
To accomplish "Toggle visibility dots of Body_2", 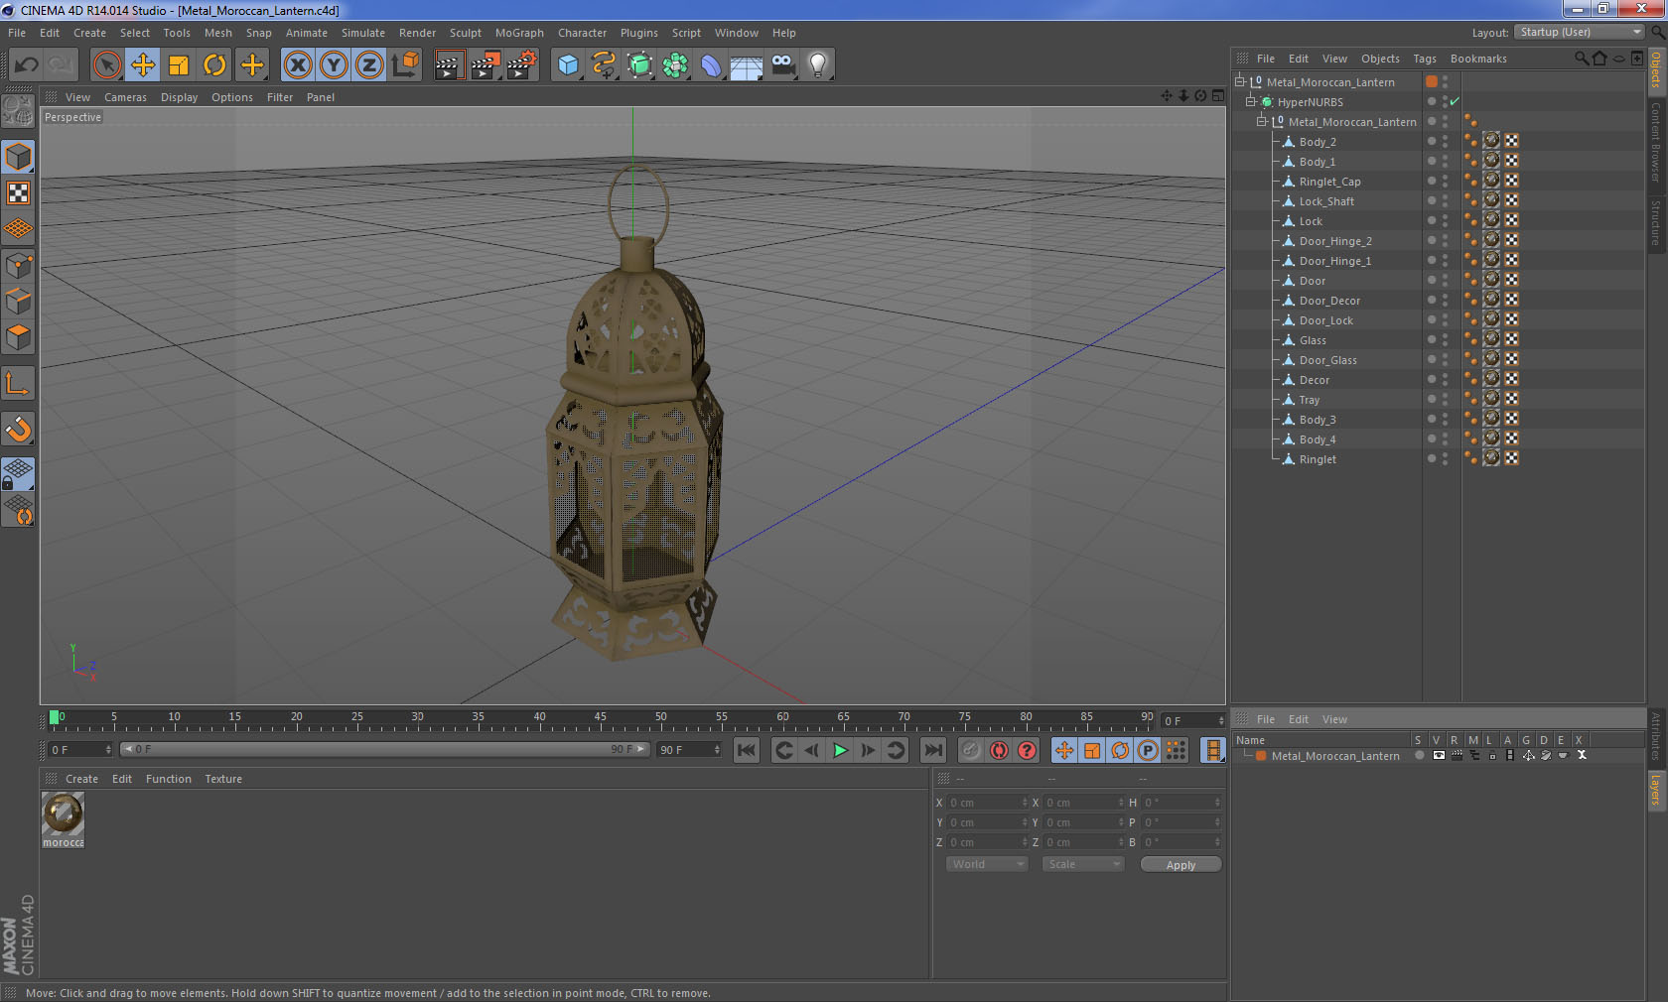I will point(1445,141).
